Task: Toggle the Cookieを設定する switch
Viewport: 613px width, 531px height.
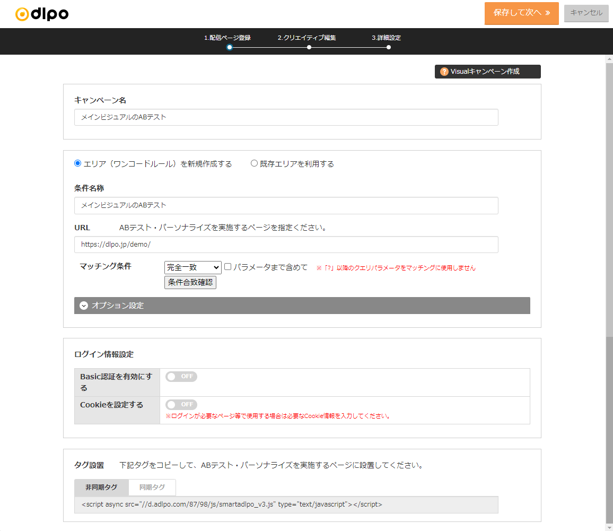Action: pyautogui.click(x=181, y=404)
